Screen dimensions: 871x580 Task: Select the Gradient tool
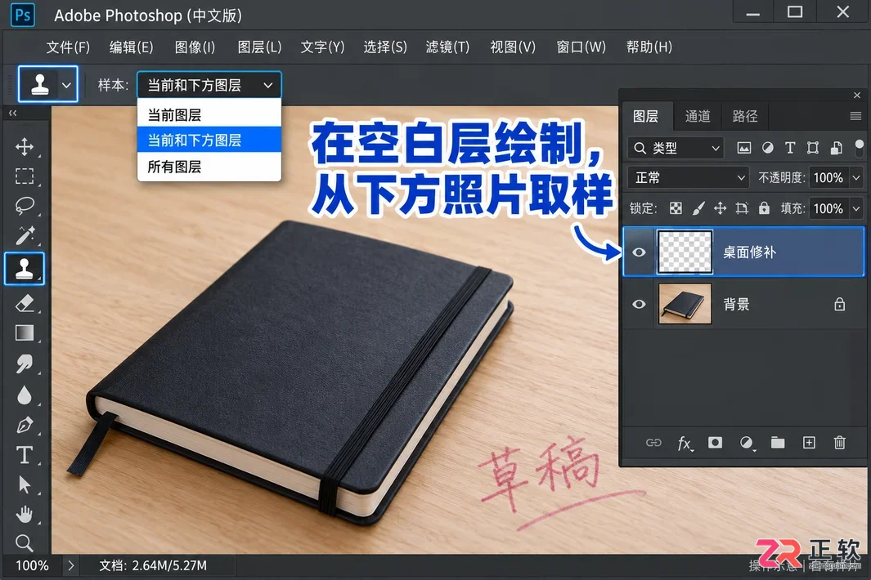(x=24, y=333)
